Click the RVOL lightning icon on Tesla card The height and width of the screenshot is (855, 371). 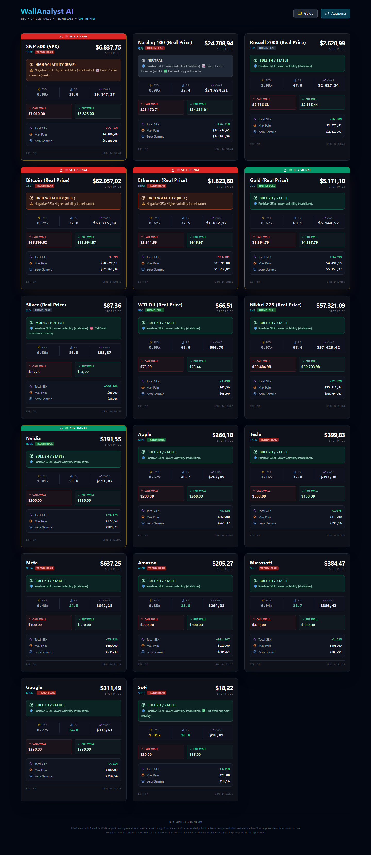(x=263, y=472)
